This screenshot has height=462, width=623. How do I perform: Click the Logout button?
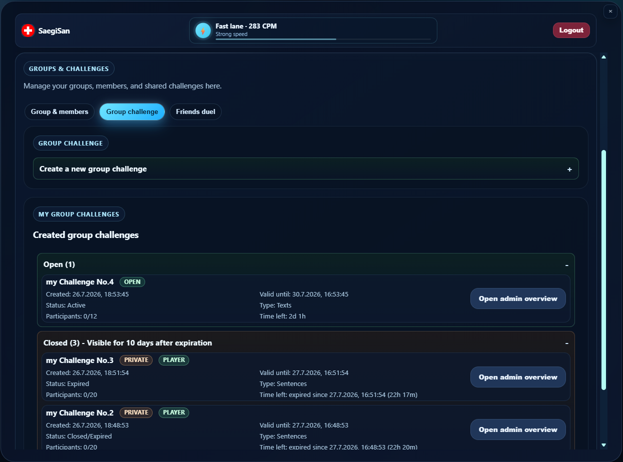click(571, 30)
